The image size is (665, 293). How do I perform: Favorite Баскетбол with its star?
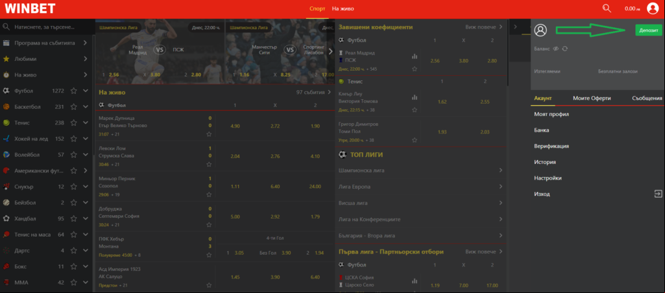(73, 107)
